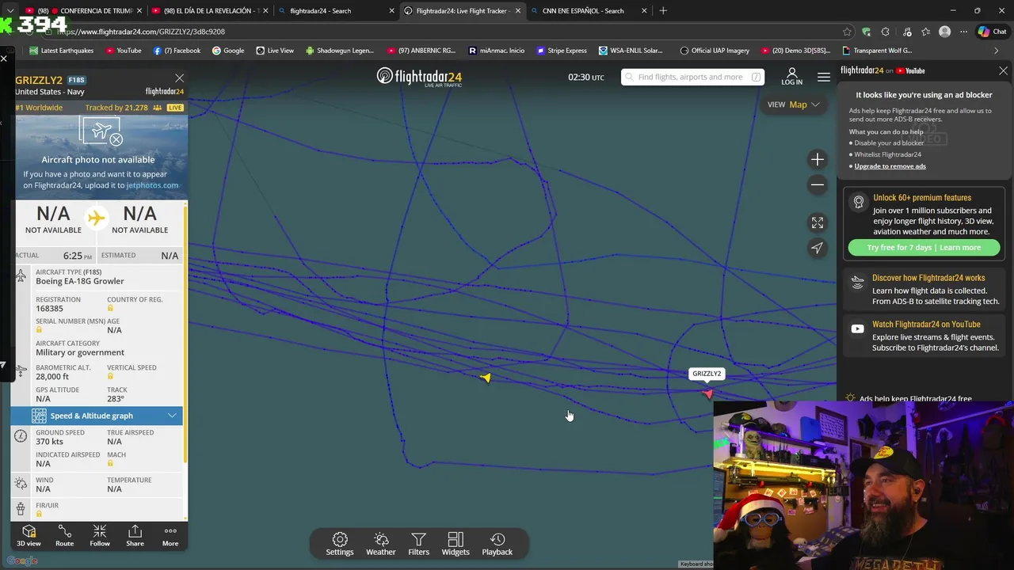Open the VIEW Map dropdown

pos(793,104)
